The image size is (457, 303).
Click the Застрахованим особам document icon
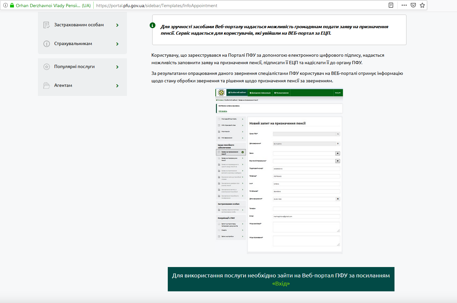coord(47,25)
